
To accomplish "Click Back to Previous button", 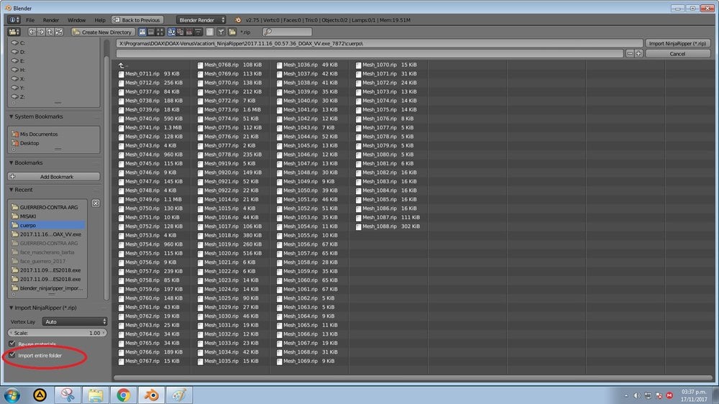I will point(137,20).
